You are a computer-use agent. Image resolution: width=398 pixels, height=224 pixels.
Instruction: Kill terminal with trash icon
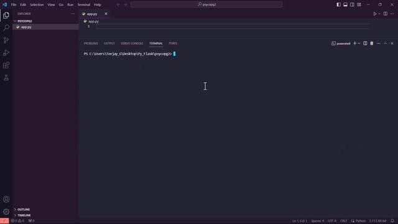372,44
